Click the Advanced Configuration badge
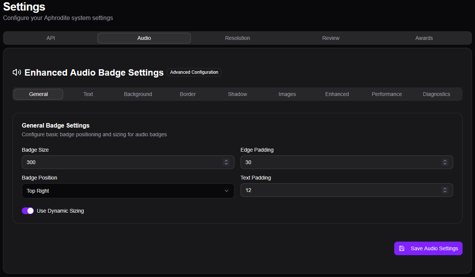This screenshot has height=277, width=475. pos(194,72)
